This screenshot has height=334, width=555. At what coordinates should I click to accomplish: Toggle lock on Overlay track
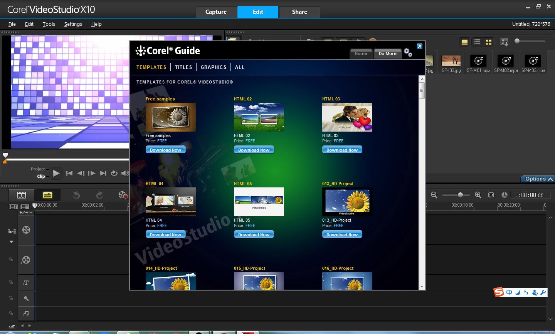11,260
